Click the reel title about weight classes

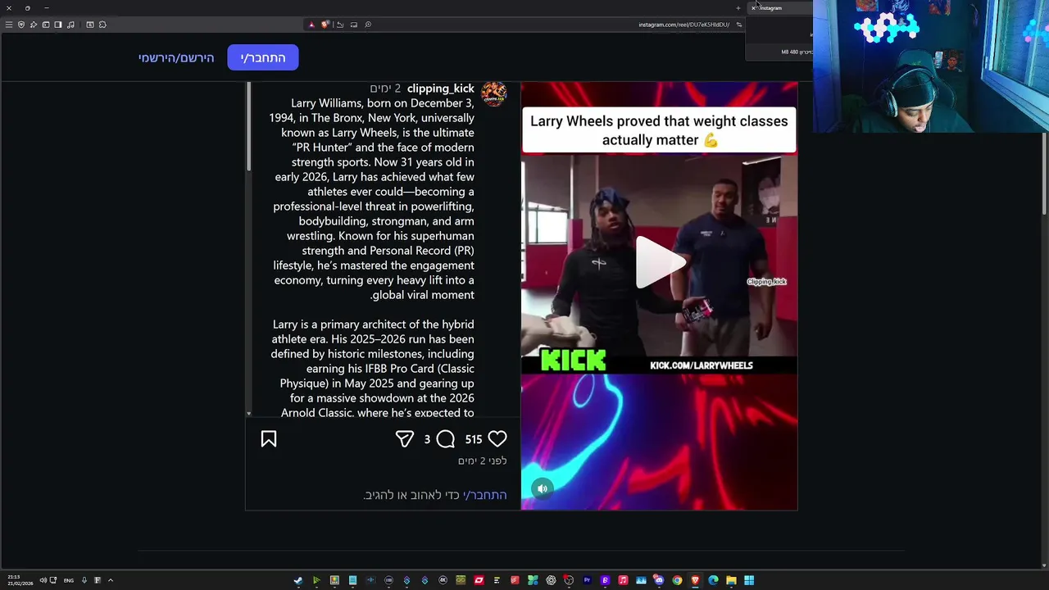point(659,130)
